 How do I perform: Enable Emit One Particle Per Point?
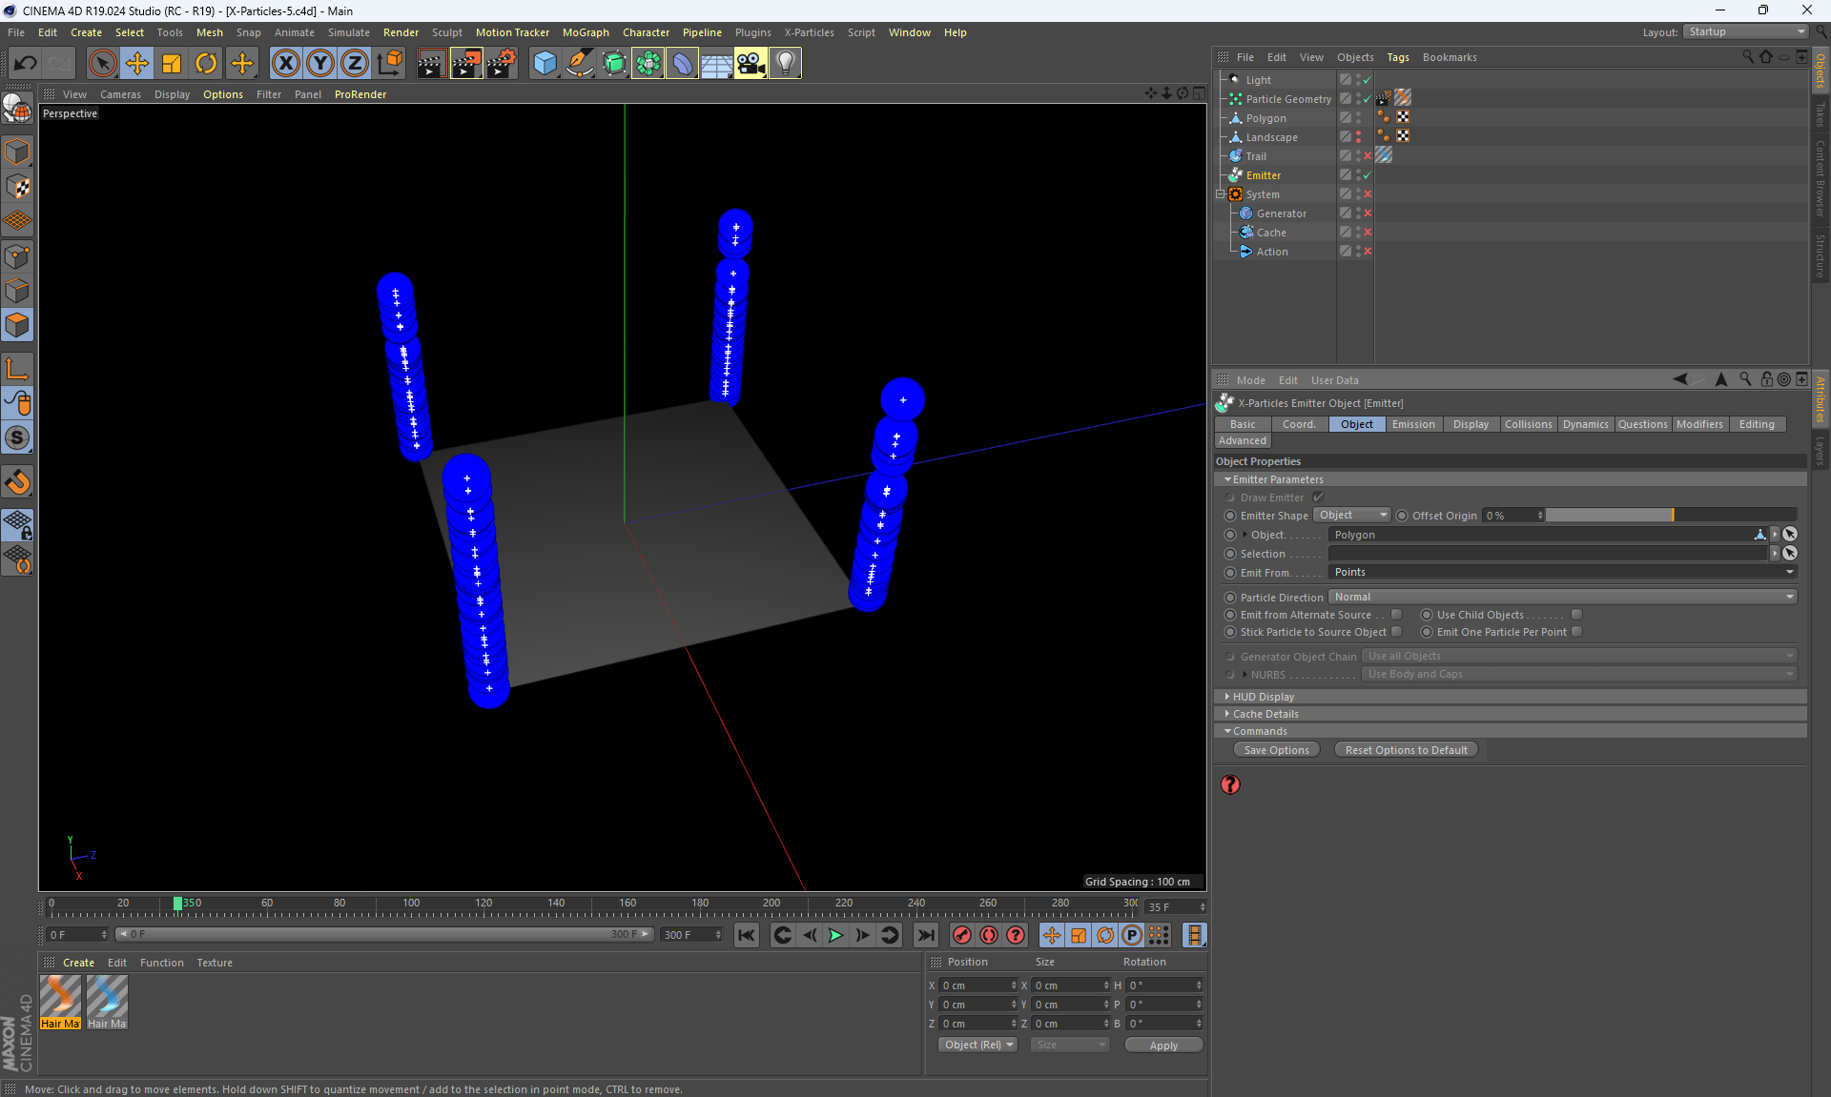pos(1577,632)
